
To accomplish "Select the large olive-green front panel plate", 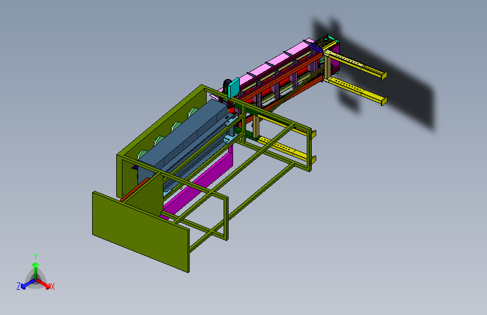I will (x=140, y=232).
